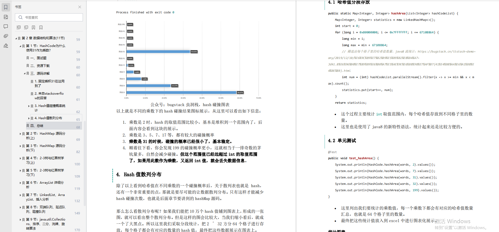Viewport: 499px width, 232px height.
Task: Click the bookmark flag icon beside 二、资源下载
Action: point(28,66)
